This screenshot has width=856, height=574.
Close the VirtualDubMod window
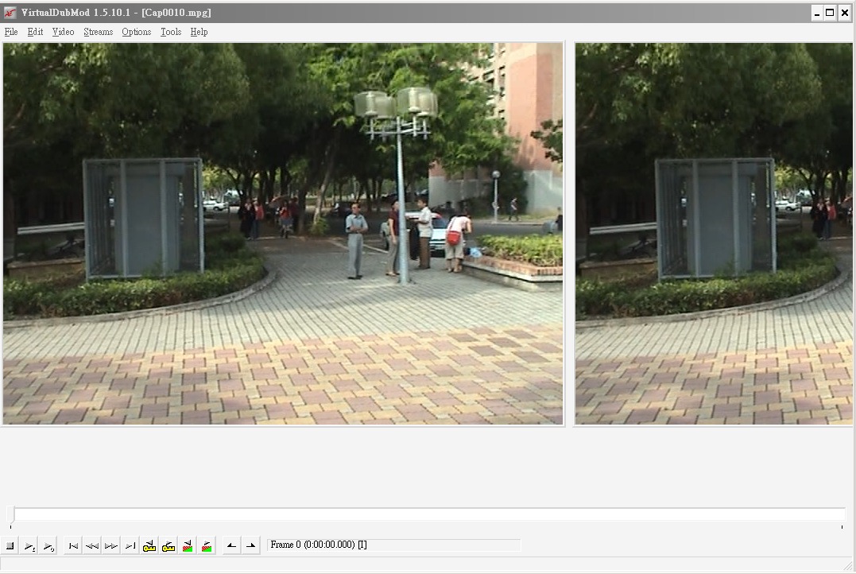844,13
